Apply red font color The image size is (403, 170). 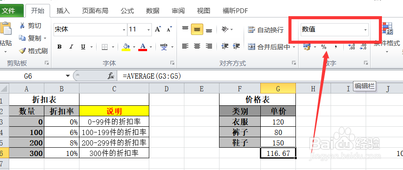[x=143, y=47]
